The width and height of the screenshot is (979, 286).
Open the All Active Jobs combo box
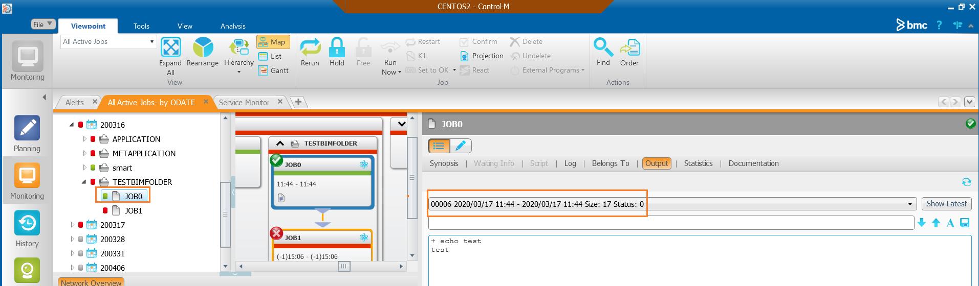tap(108, 42)
